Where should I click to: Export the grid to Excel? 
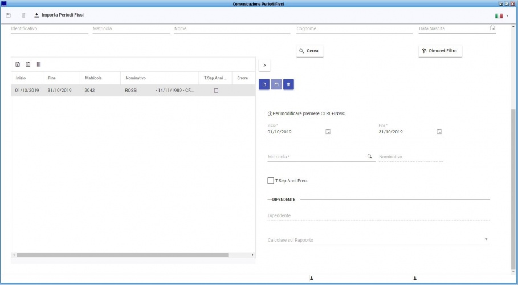(x=18, y=64)
